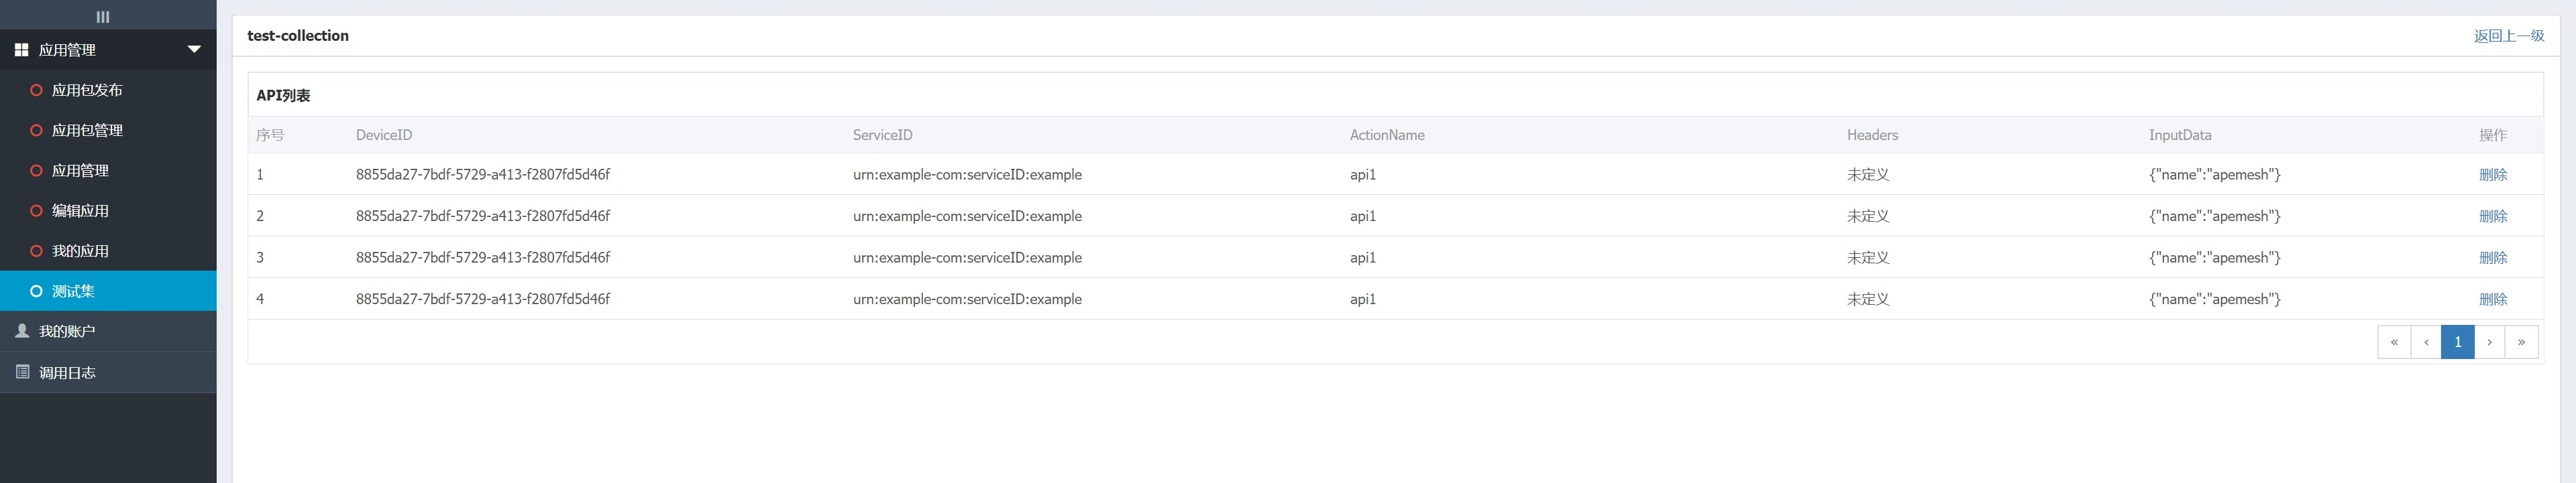Click the circle icon beside 测试集
This screenshot has height=483, width=2576.
click(x=36, y=291)
